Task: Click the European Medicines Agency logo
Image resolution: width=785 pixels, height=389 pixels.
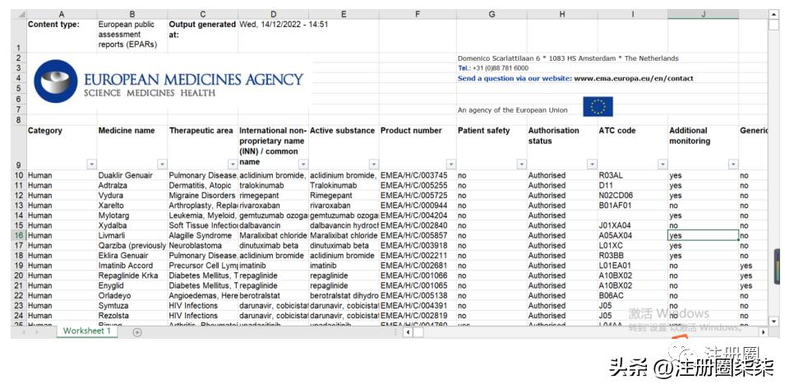Action: 169,81
